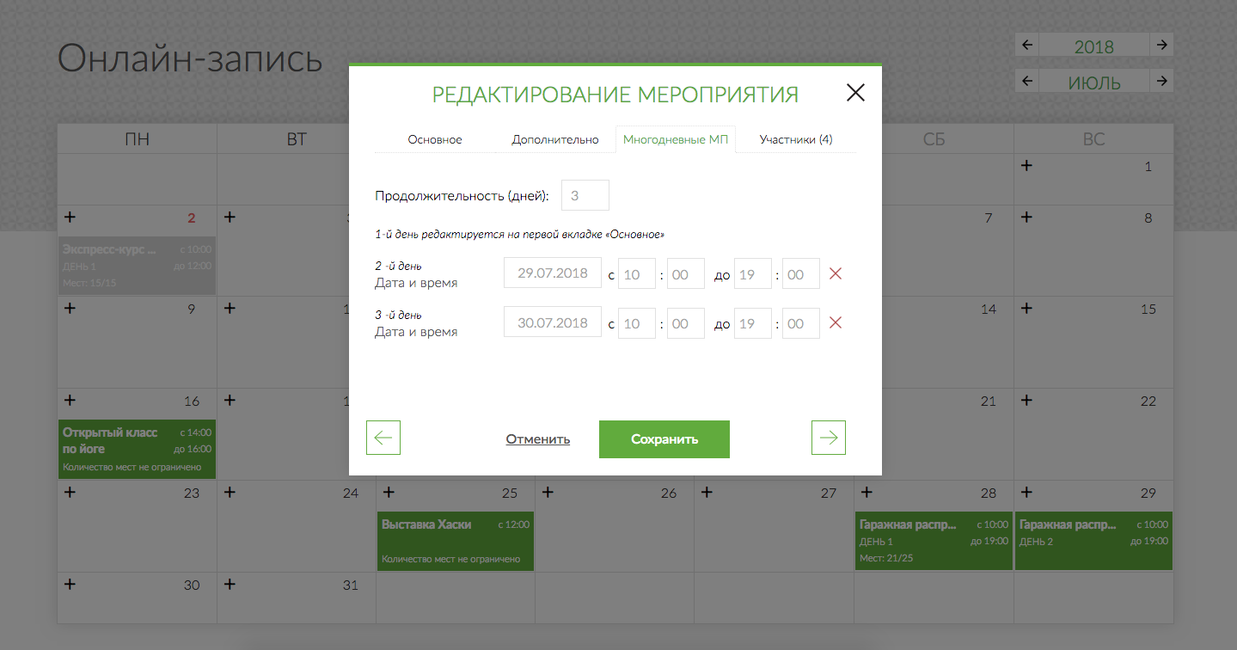Close the event editing dialog
Viewport: 1237px width, 650px height.
click(854, 93)
